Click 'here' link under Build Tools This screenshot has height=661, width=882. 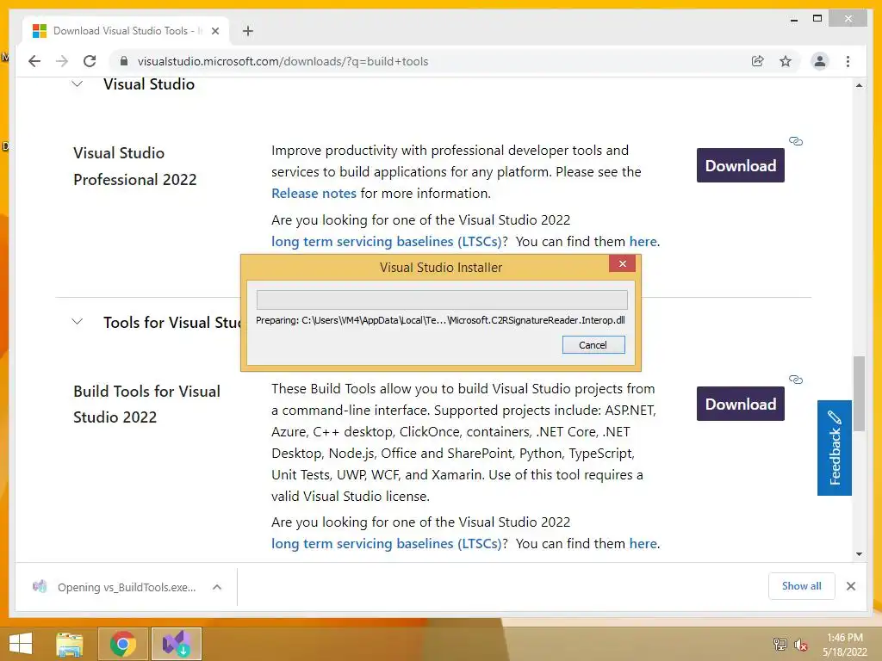pyautogui.click(x=643, y=544)
